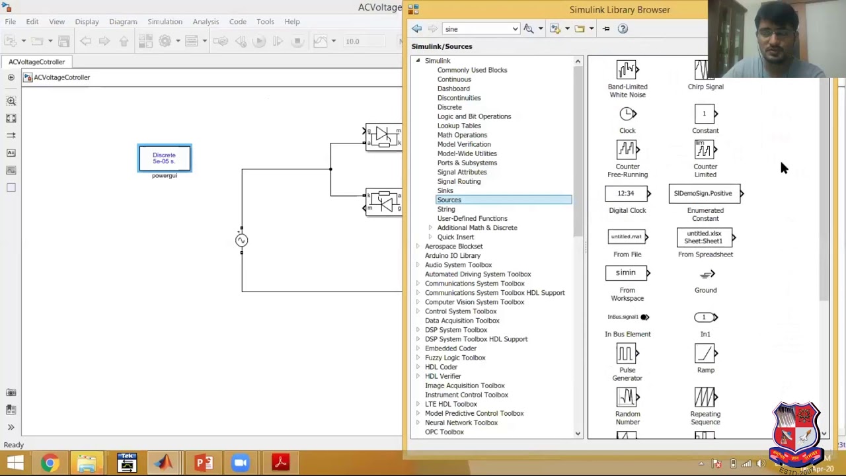Click the library tree scroll-down arrow
The image size is (846, 476).
578,434
